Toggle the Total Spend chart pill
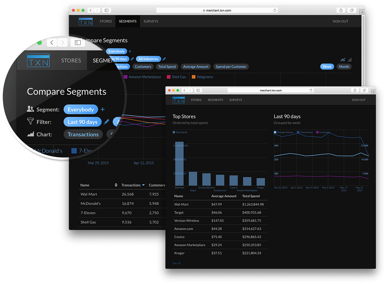 point(167,67)
